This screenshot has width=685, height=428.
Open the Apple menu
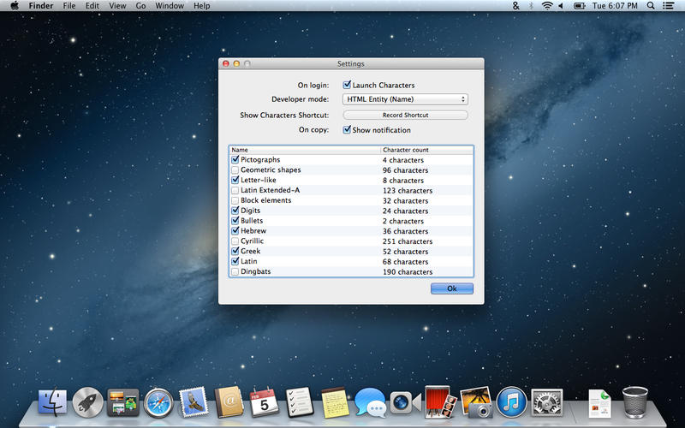pyautogui.click(x=15, y=6)
